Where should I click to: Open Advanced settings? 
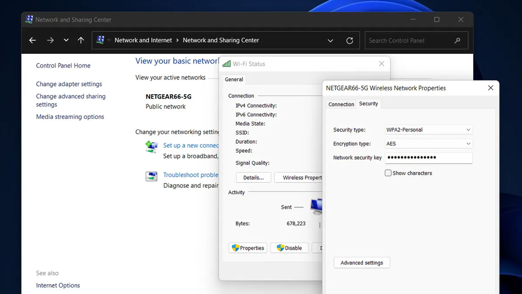(x=362, y=263)
